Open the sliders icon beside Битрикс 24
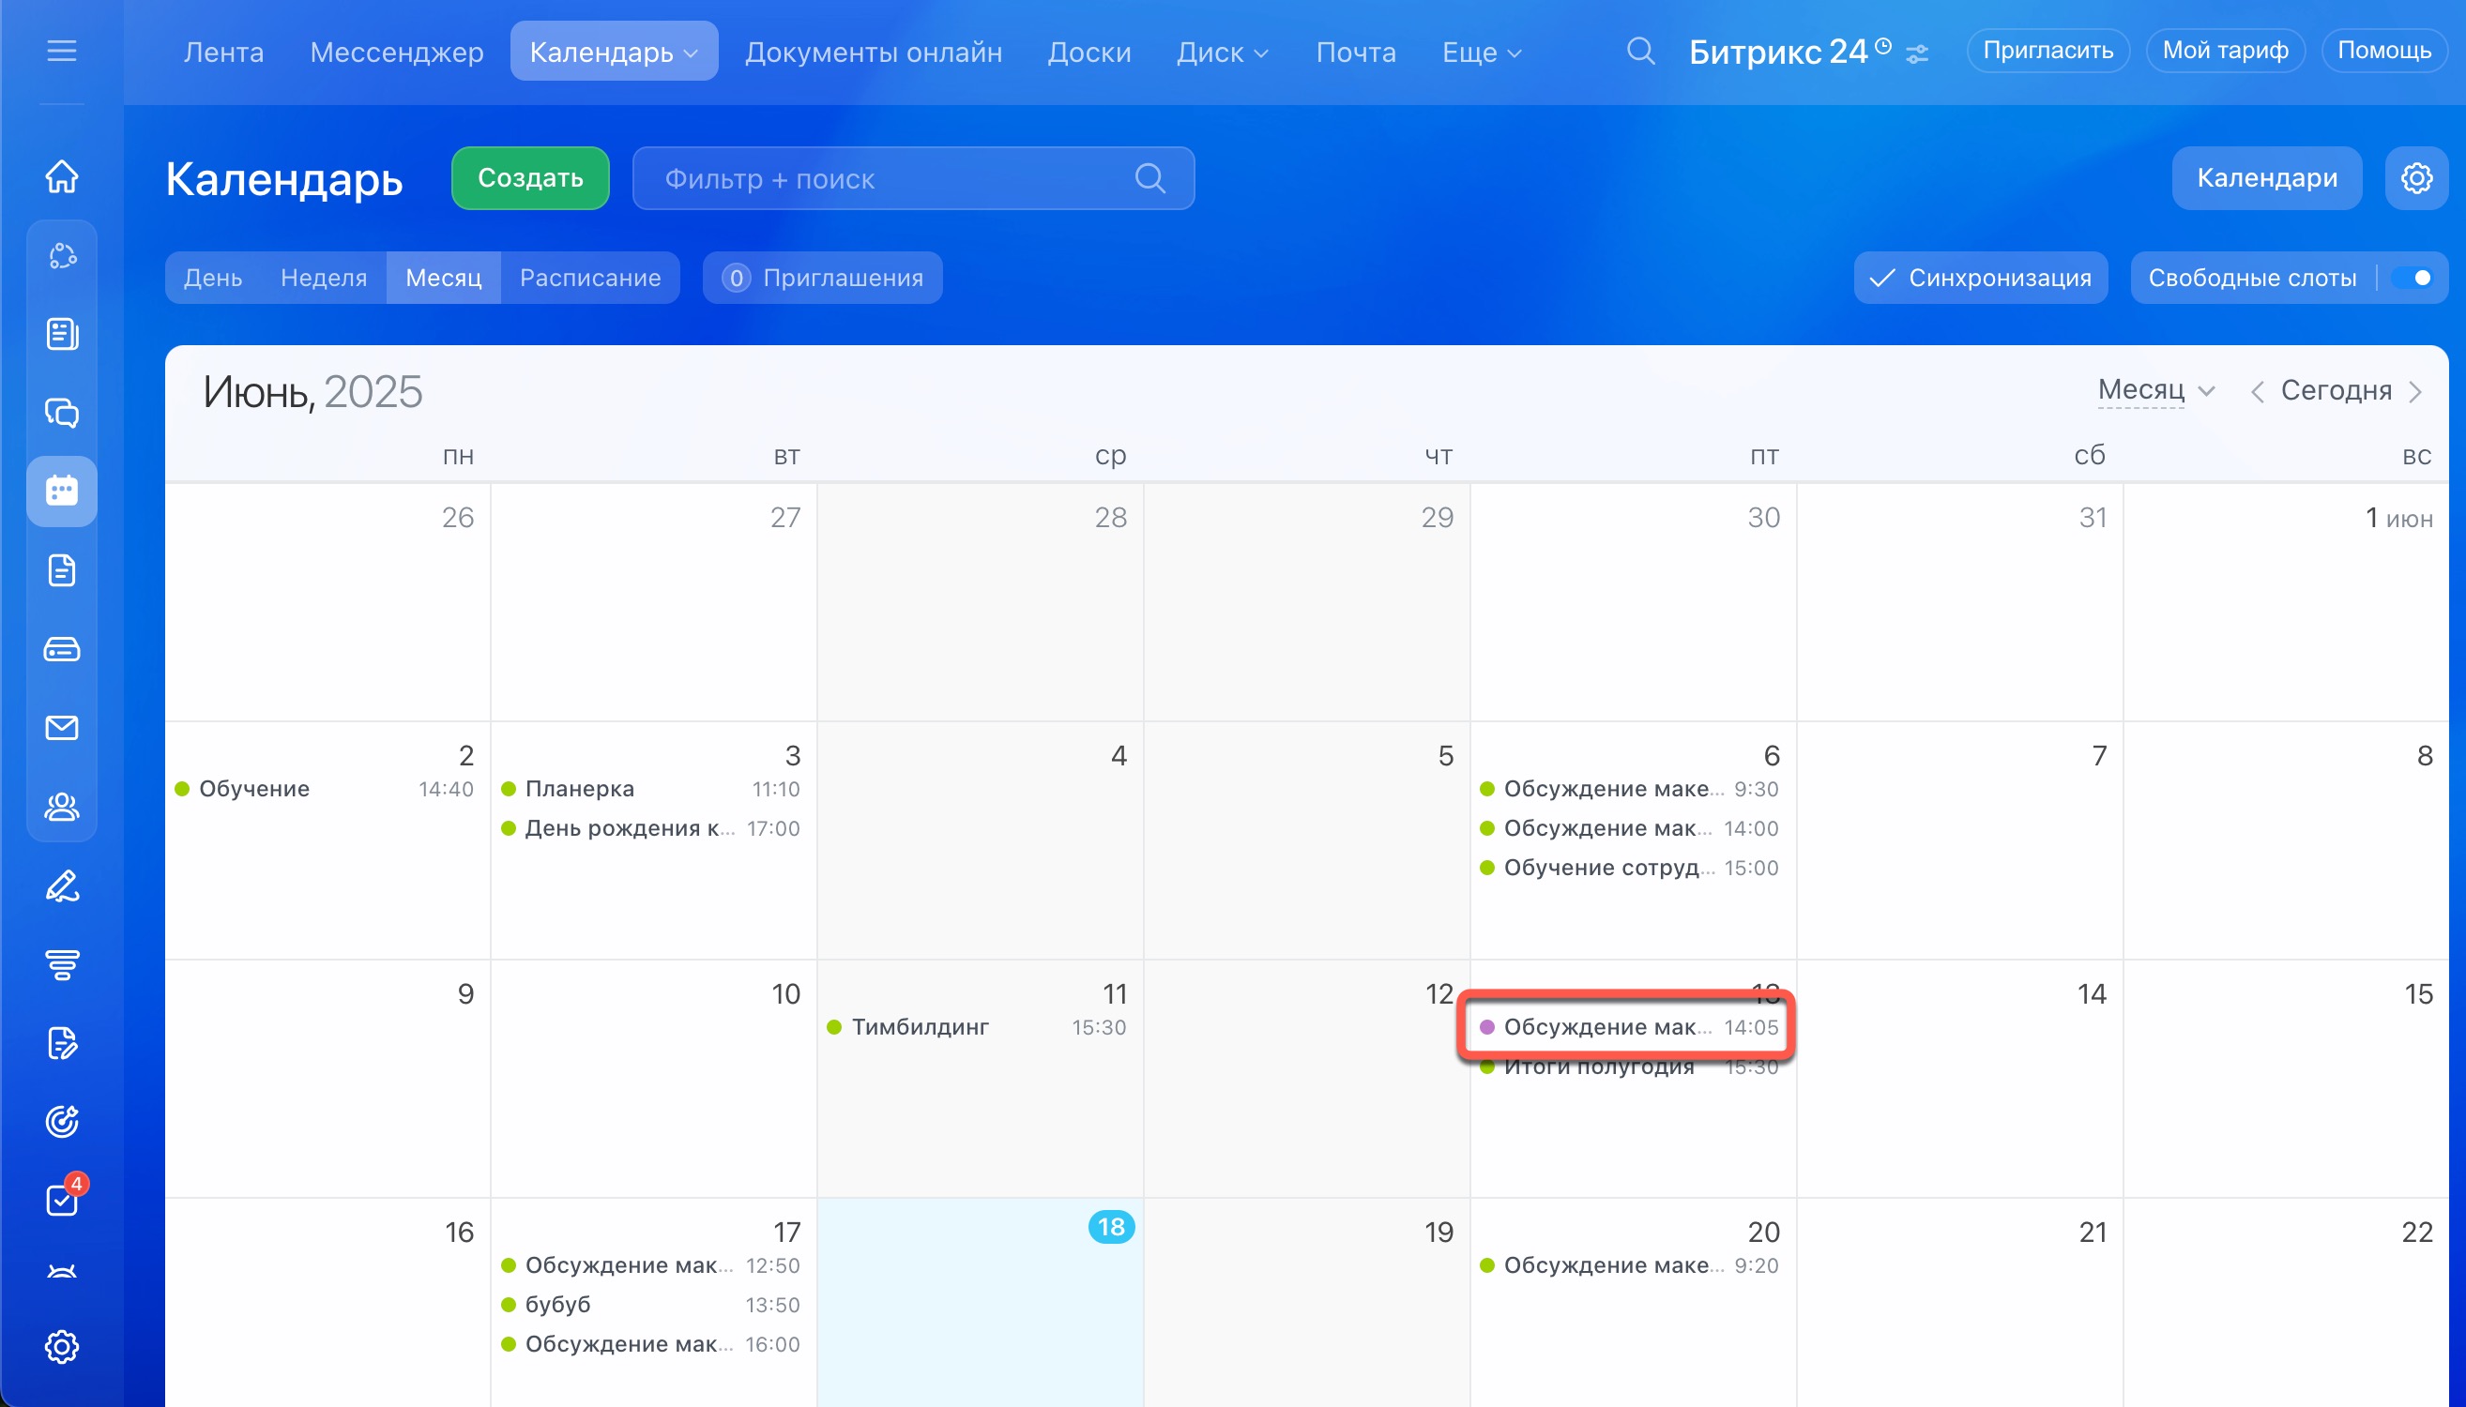The width and height of the screenshot is (2466, 1407). coord(1917,54)
